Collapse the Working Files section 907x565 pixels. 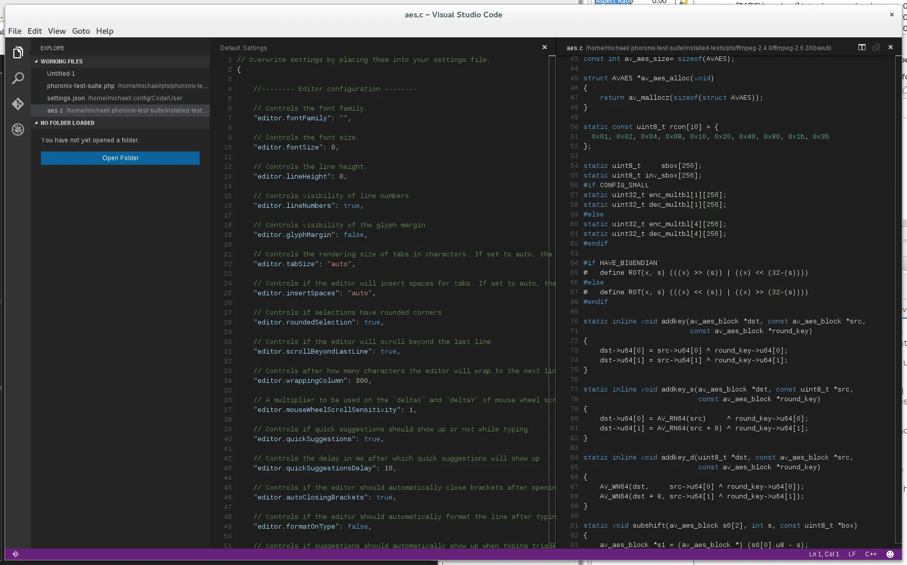[x=36, y=61]
